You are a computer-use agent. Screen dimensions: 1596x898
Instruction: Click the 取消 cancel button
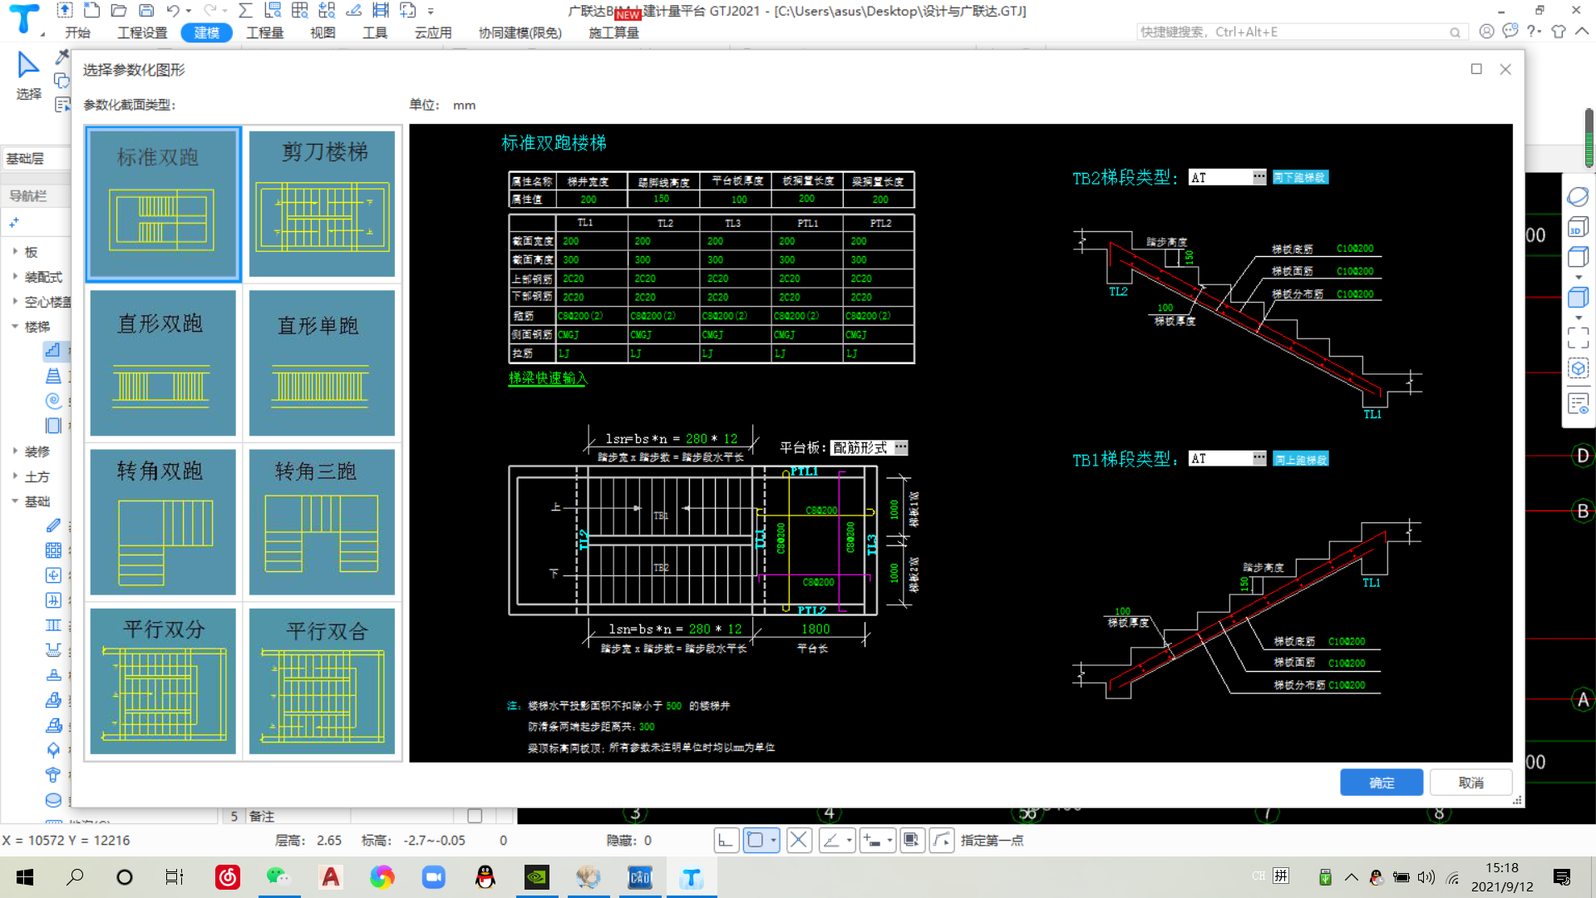click(x=1470, y=782)
